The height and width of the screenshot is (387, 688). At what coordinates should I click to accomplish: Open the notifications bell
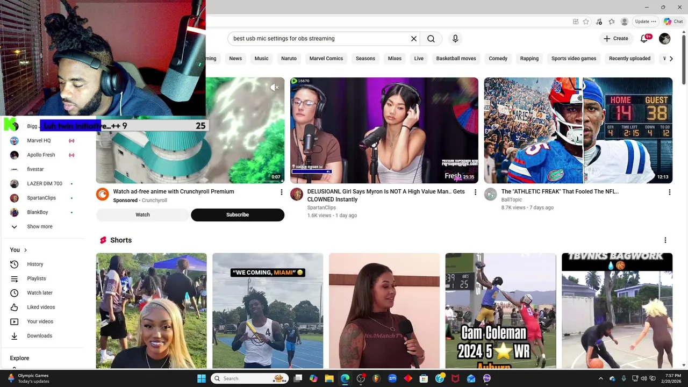coord(644,38)
